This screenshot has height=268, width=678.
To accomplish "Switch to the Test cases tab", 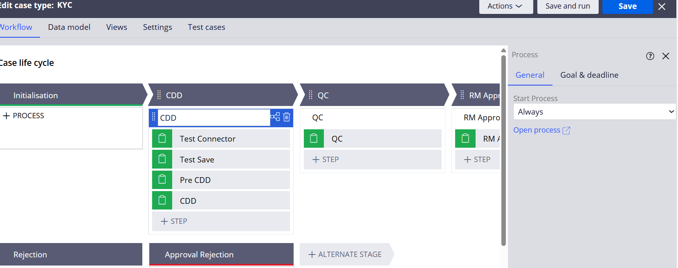I will pyautogui.click(x=207, y=27).
